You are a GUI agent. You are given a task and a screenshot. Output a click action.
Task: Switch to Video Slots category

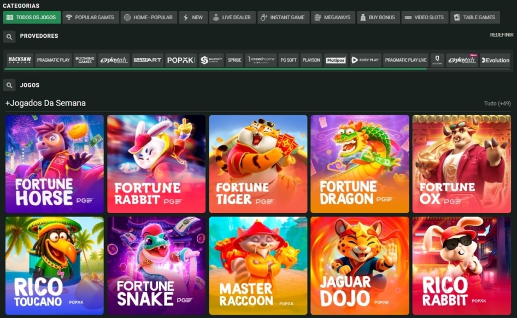coord(425,17)
